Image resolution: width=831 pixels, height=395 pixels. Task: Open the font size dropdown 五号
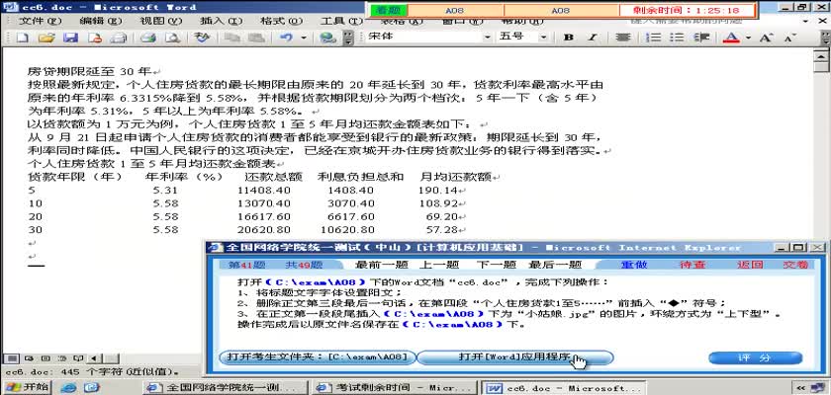543,37
